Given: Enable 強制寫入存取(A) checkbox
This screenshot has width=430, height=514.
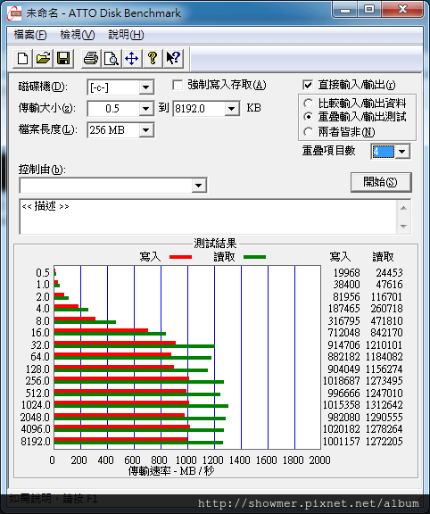Looking at the screenshot, I should click(x=178, y=86).
